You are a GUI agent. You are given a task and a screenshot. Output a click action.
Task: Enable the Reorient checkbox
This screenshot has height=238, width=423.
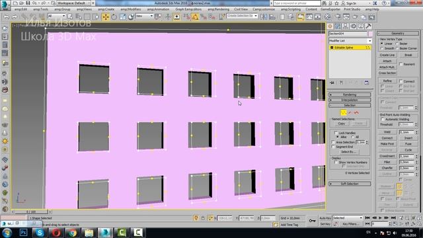[401, 64]
